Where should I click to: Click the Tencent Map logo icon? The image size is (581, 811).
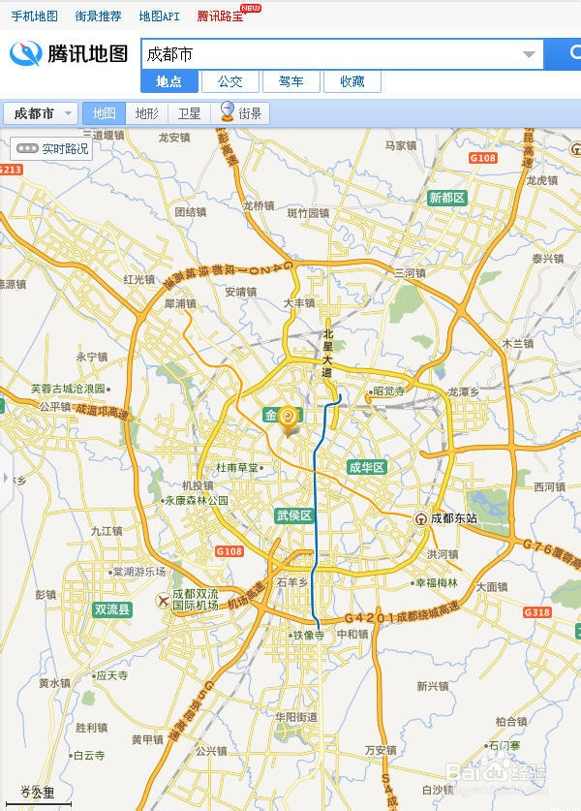click(x=25, y=54)
